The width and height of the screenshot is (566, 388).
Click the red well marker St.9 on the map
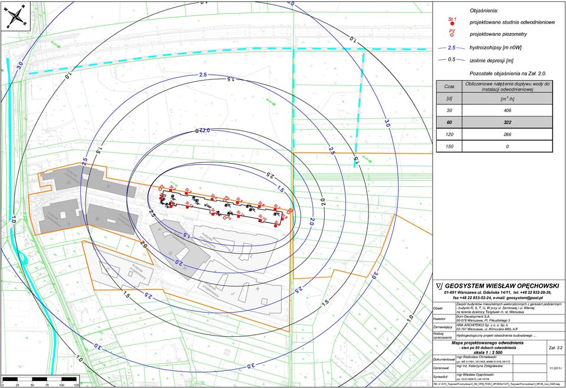(275, 225)
